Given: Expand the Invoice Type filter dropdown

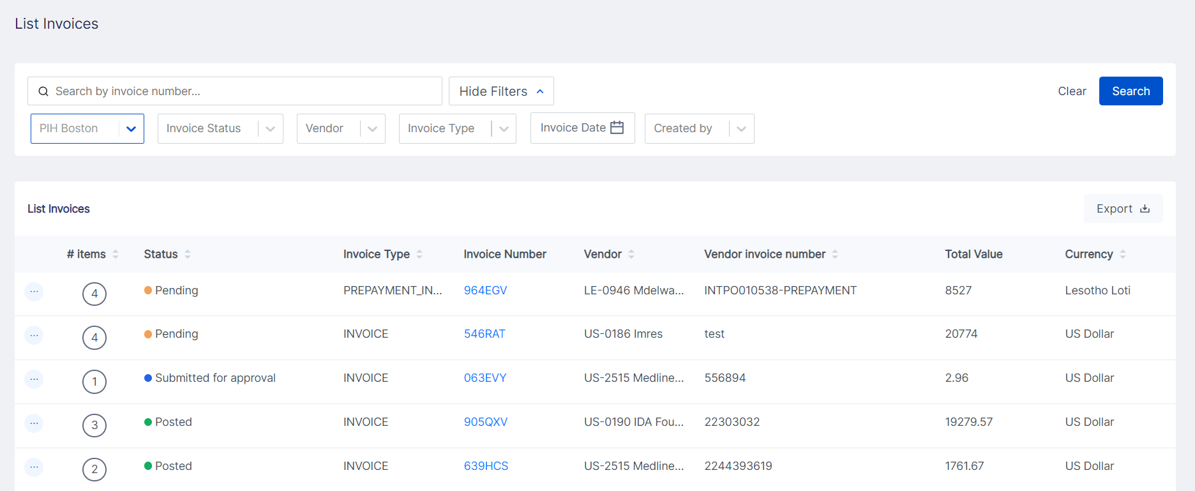Looking at the screenshot, I should (457, 128).
